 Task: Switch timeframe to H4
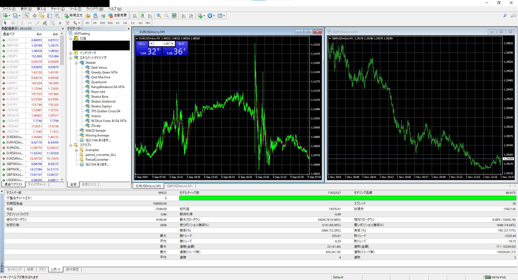point(125,23)
